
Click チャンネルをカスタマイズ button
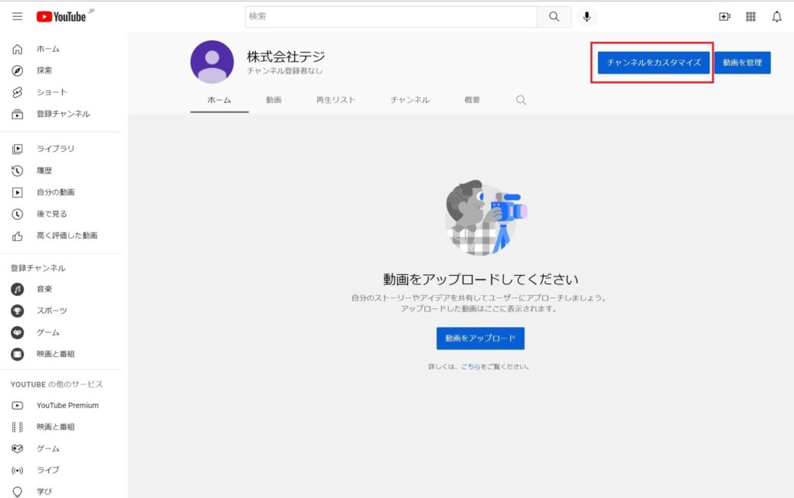(x=654, y=63)
